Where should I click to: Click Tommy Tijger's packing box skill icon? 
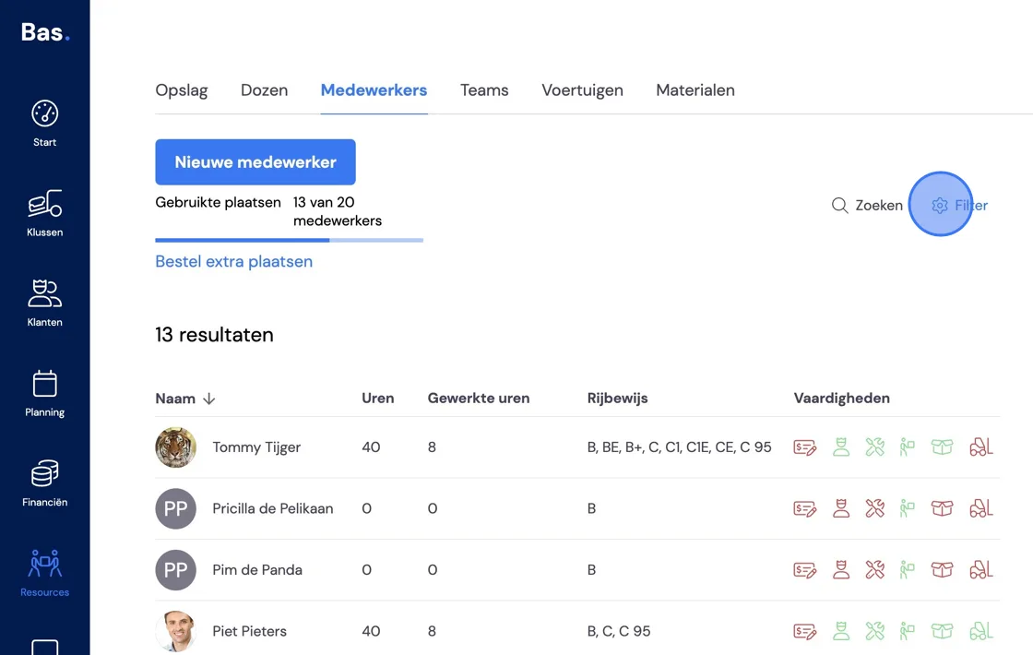[942, 447]
